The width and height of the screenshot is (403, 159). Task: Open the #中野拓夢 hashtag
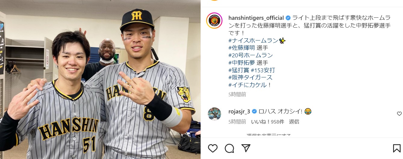(x=242, y=63)
